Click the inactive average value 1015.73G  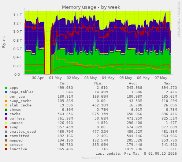pos(133,149)
